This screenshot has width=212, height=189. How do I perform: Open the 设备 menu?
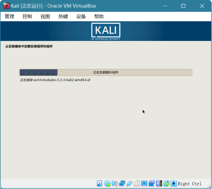[81, 16]
